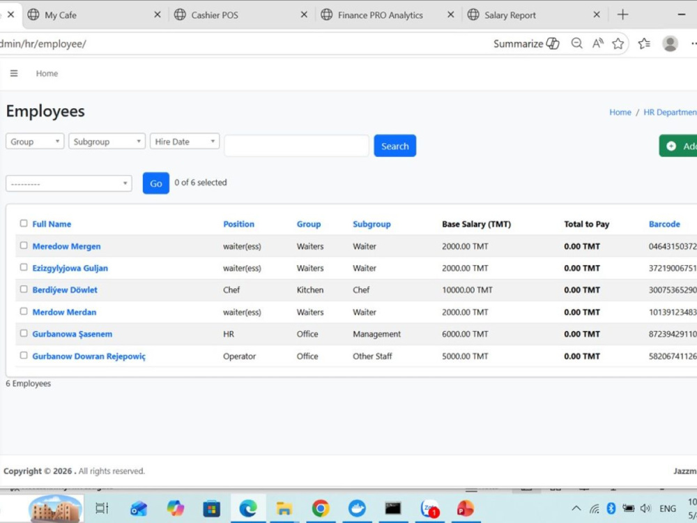
Task: Click the Go action button
Action: 155,183
